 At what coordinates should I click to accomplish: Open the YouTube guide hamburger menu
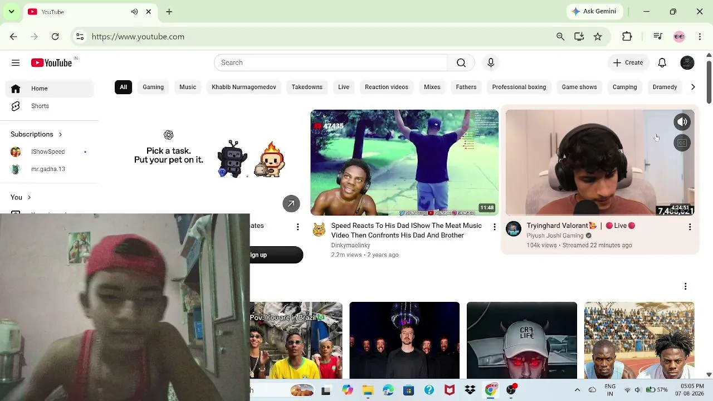[16, 63]
